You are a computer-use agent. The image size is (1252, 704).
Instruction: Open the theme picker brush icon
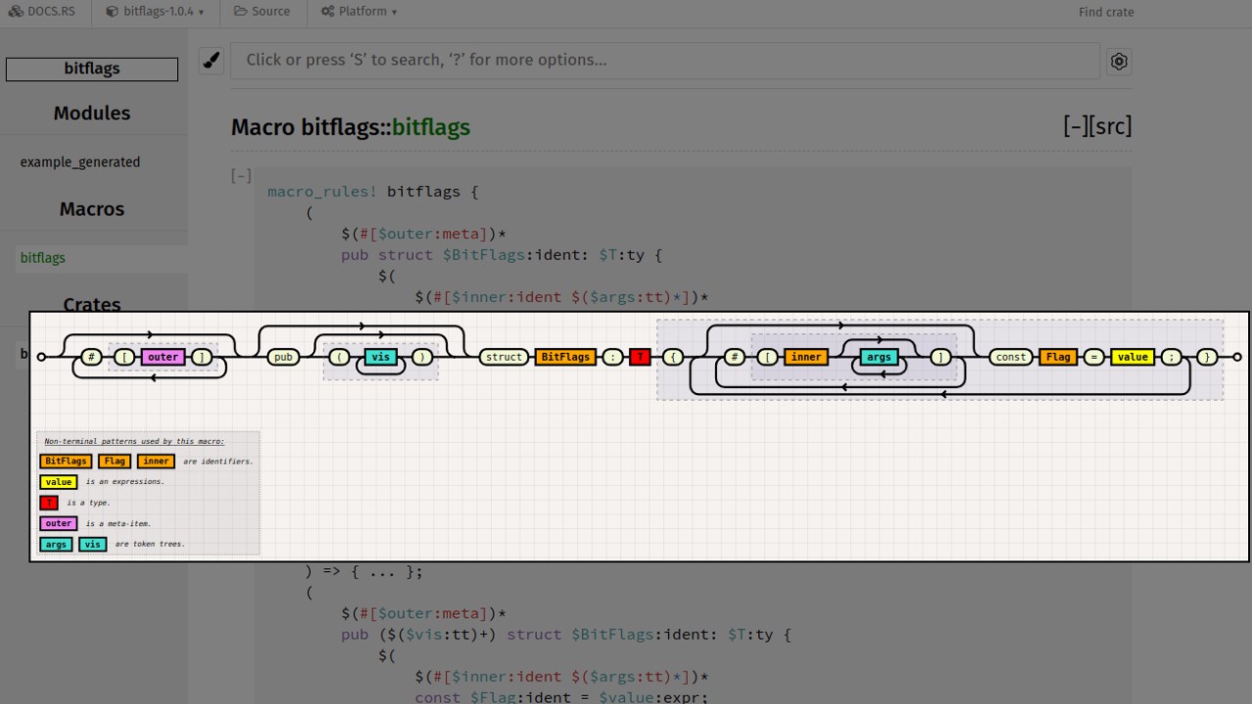pos(211,61)
